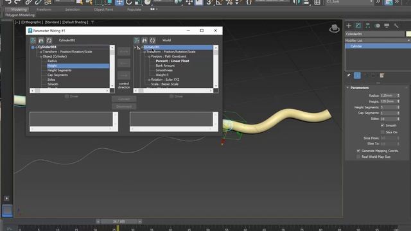
Task: Refresh tree icon in right wiring pane
Action: (153, 40)
